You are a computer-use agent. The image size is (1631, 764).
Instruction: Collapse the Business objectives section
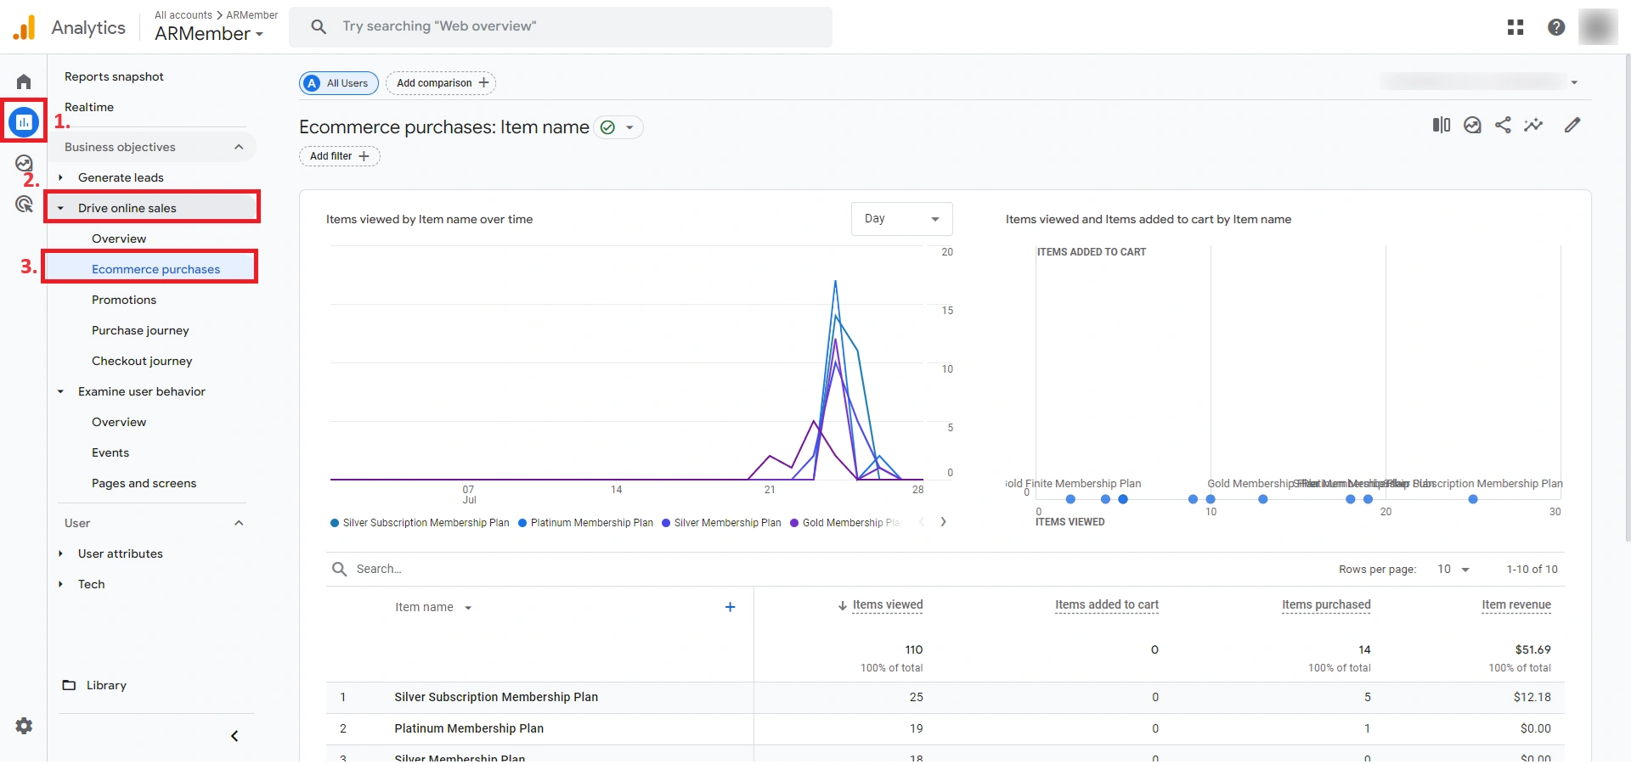coord(239,147)
